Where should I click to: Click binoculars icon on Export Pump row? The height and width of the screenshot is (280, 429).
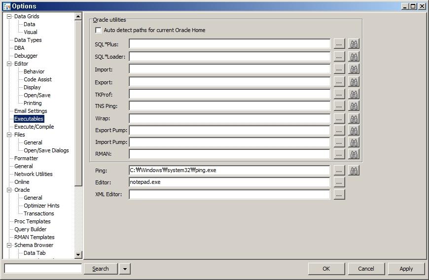tap(354, 131)
